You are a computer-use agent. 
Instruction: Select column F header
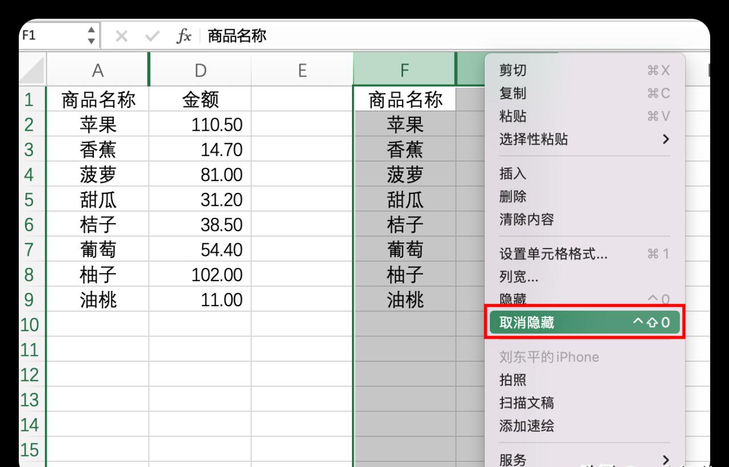pos(404,70)
